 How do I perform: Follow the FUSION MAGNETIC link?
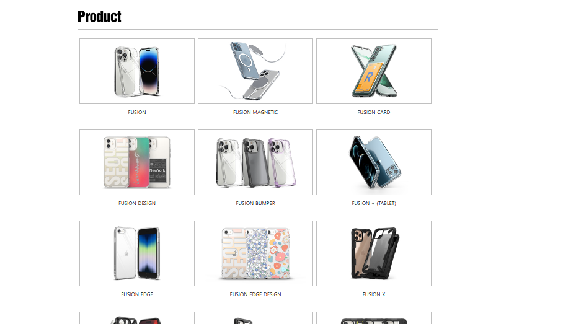click(x=255, y=112)
